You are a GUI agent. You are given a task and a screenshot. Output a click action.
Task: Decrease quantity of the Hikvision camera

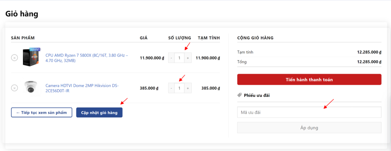tap(171, 88)
